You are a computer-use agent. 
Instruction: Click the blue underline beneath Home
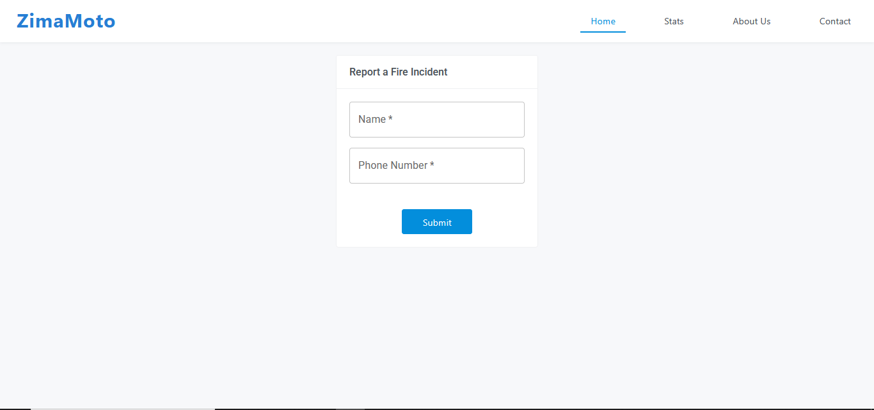603,31
